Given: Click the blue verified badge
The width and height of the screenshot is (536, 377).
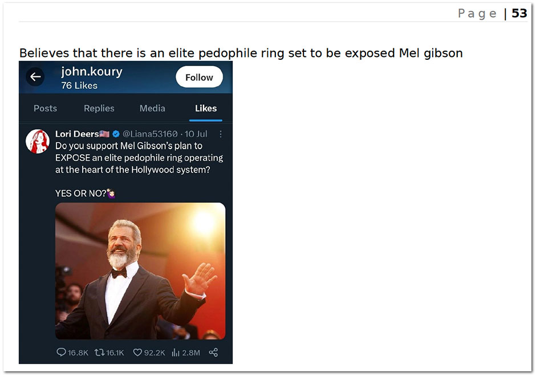Looking at the screenshot, I should pos(116,134).
